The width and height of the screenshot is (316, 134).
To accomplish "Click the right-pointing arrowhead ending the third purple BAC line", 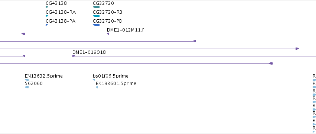I will tap(297, 49).
